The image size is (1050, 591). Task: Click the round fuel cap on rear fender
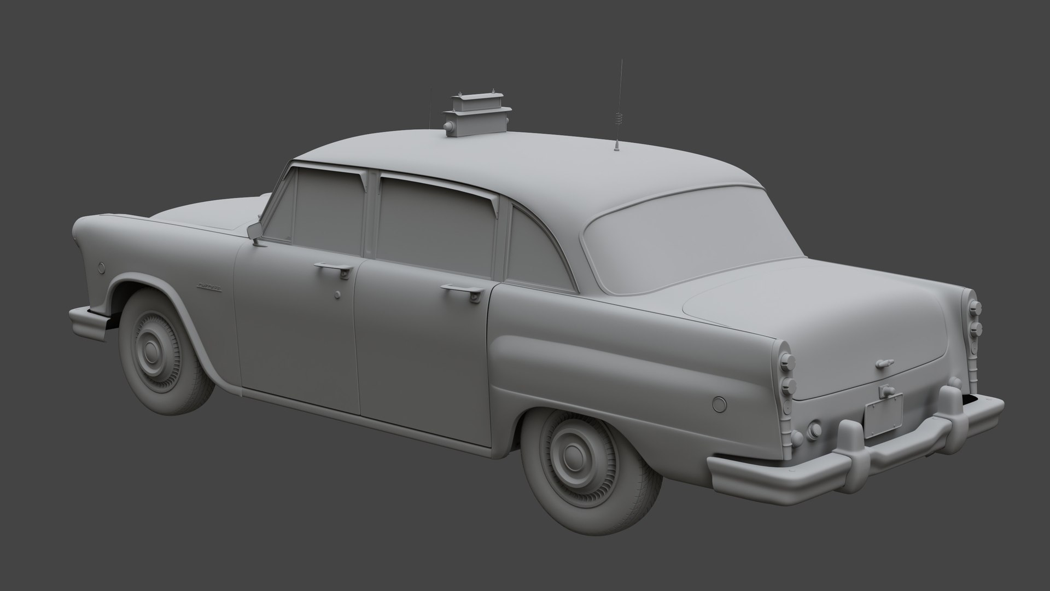click(719, 404)
